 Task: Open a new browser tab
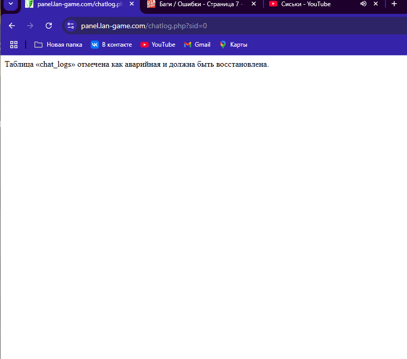[x=394, y=4]
